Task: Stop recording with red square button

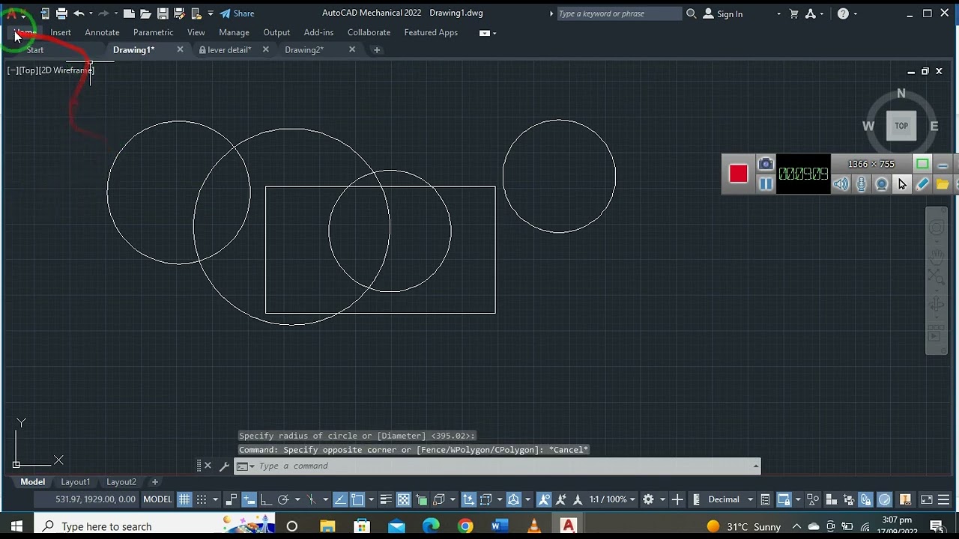Action: (738, 174)
